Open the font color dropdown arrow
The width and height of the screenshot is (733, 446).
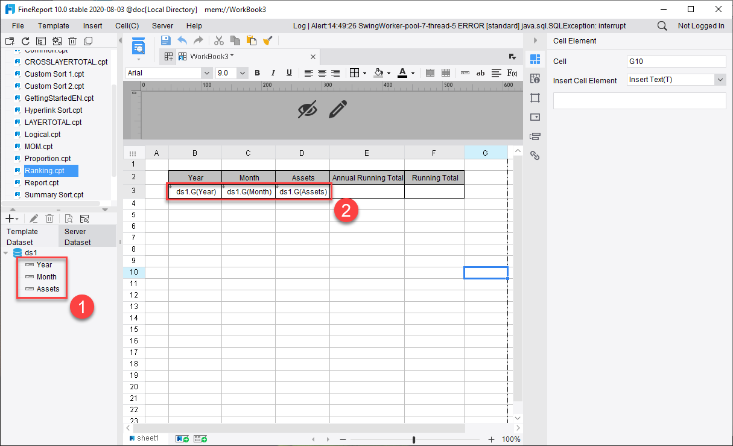point(413,74)
